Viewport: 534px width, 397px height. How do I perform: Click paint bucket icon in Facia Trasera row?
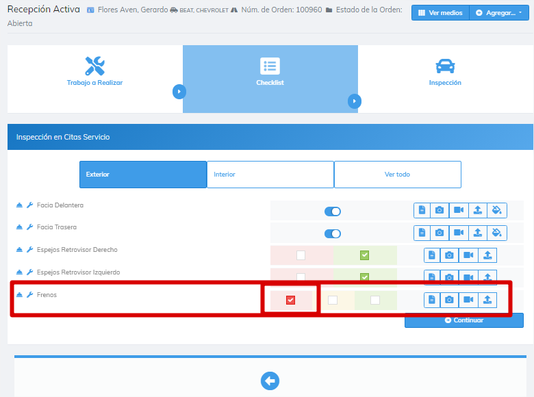click(497, 233)
